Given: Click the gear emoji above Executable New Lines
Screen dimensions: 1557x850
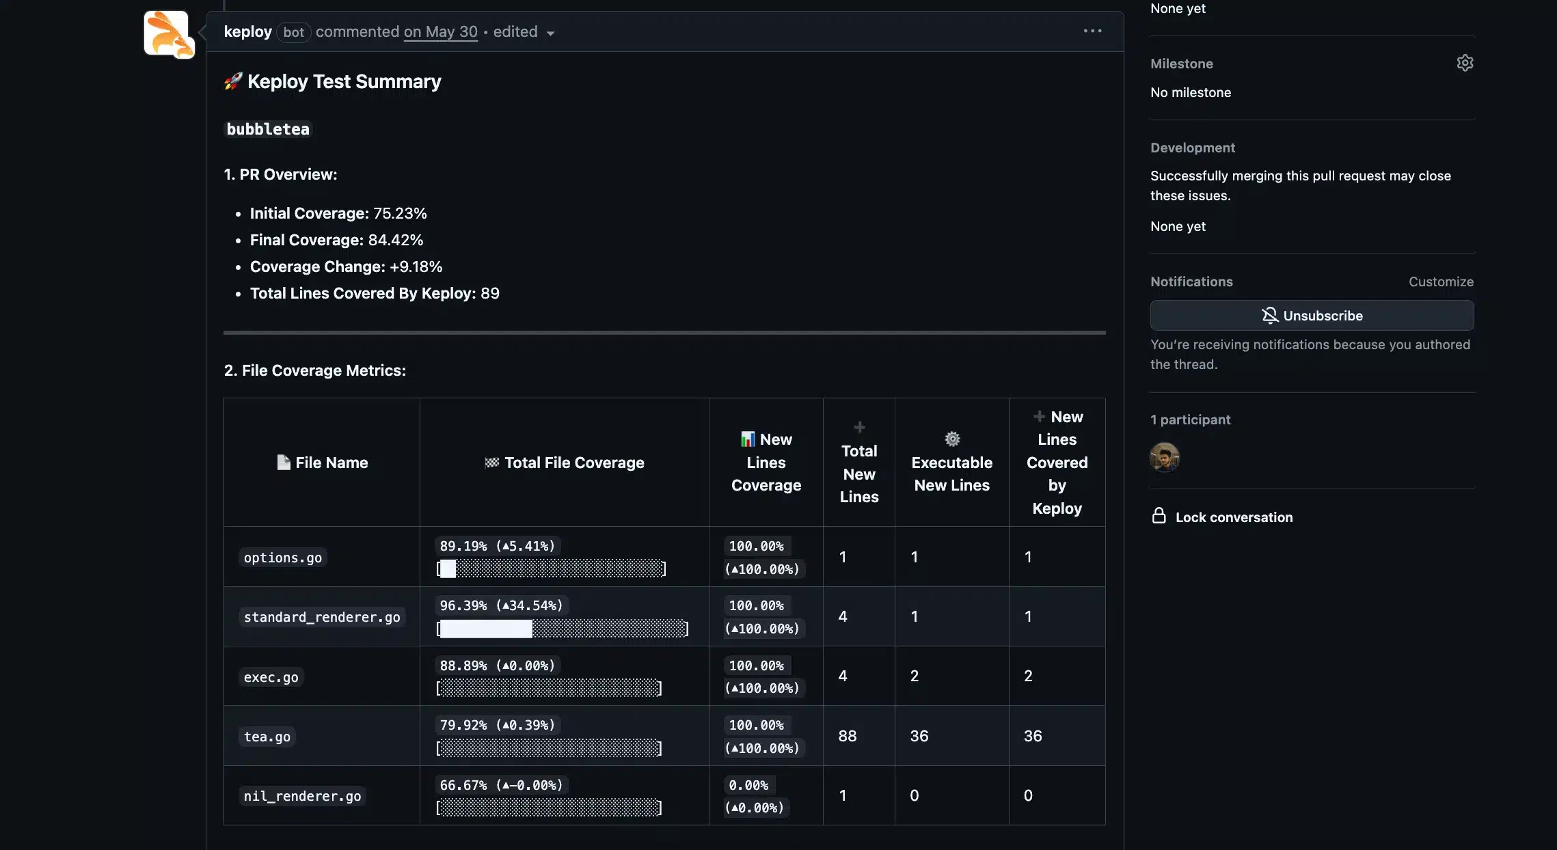Looking at the screenshot, I should (x=952, y=439).
